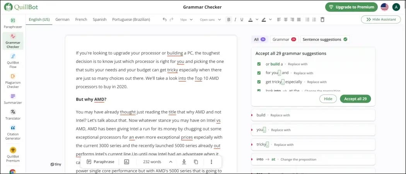Change language via US flag icon

(x=384, y=7)
